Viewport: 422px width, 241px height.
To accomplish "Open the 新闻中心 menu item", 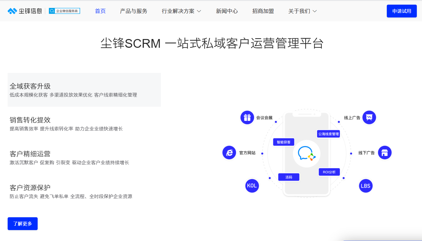I will click(x=227, y=11).
